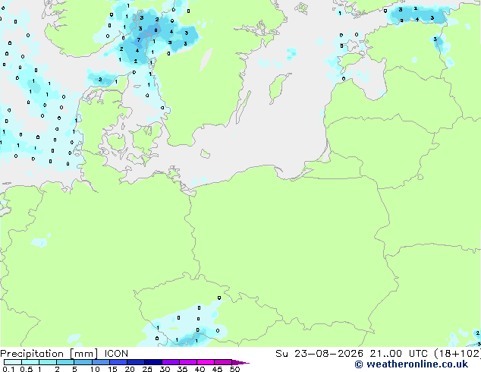
Task: Select the '20' legend scale label
Action: click(x=130, y=369)
